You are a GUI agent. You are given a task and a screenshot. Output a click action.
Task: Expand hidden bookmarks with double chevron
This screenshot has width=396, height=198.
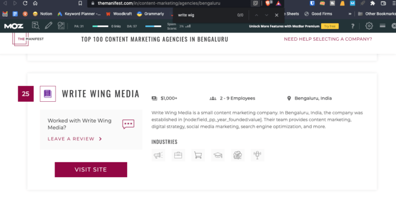click(x=350, y=14)
